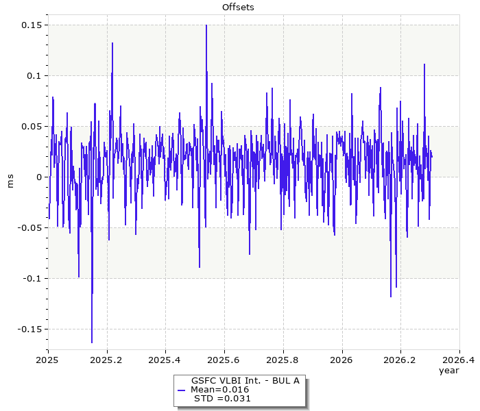This screenshot has width=480, height=411.
Task: Click the 2025.2 x-axis tick label
Action: point(106,359)
